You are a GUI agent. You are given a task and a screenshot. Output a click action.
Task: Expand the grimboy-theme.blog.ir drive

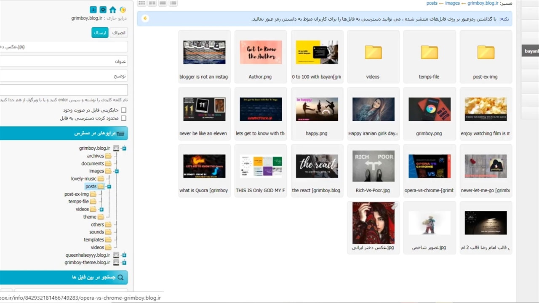coord(124,263)
